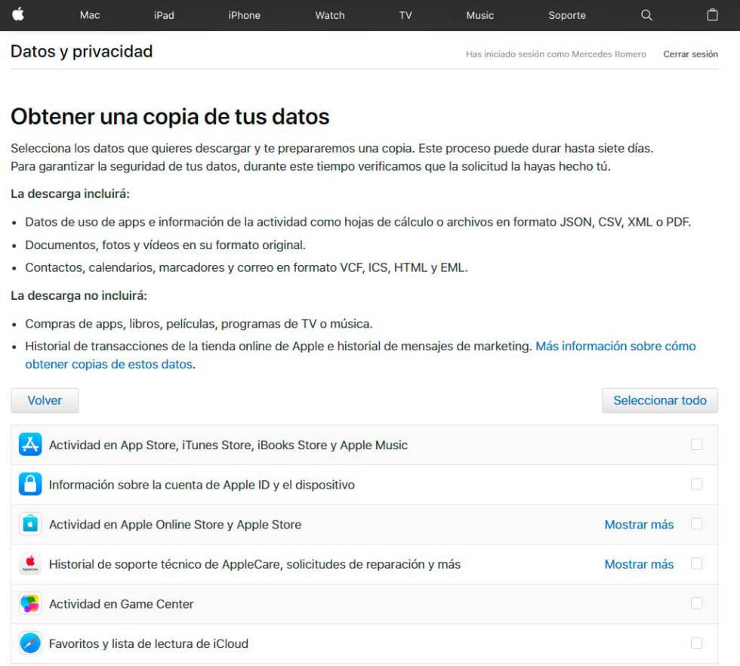Select Historial de soporte técnico de AppleCare label
Viewport: 740px width, 666px height.
[x=255, y=564]
